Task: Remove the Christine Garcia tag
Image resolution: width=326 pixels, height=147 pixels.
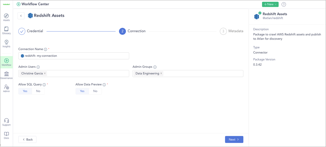Action: click(x=45, y=73)
